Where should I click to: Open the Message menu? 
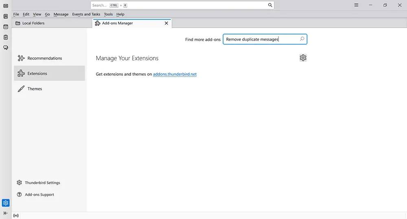[61, 14]
